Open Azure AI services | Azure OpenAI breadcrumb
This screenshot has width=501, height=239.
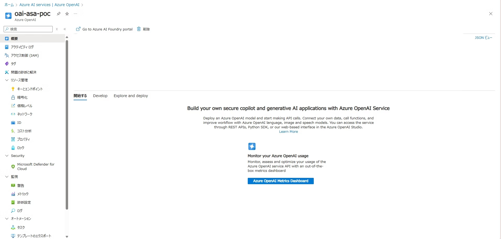pos(49,5)
